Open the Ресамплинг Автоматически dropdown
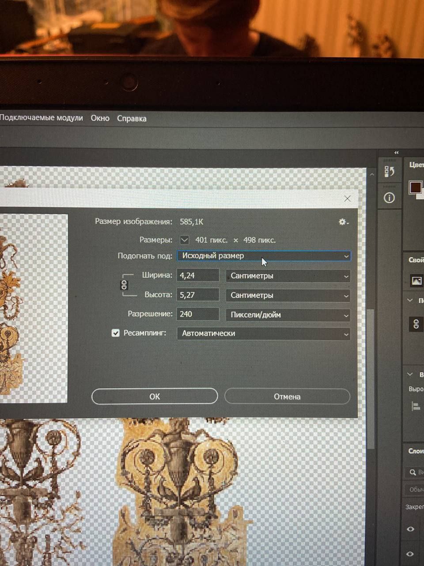The width and height of the screenshot is (424, 566). [264, 333]
